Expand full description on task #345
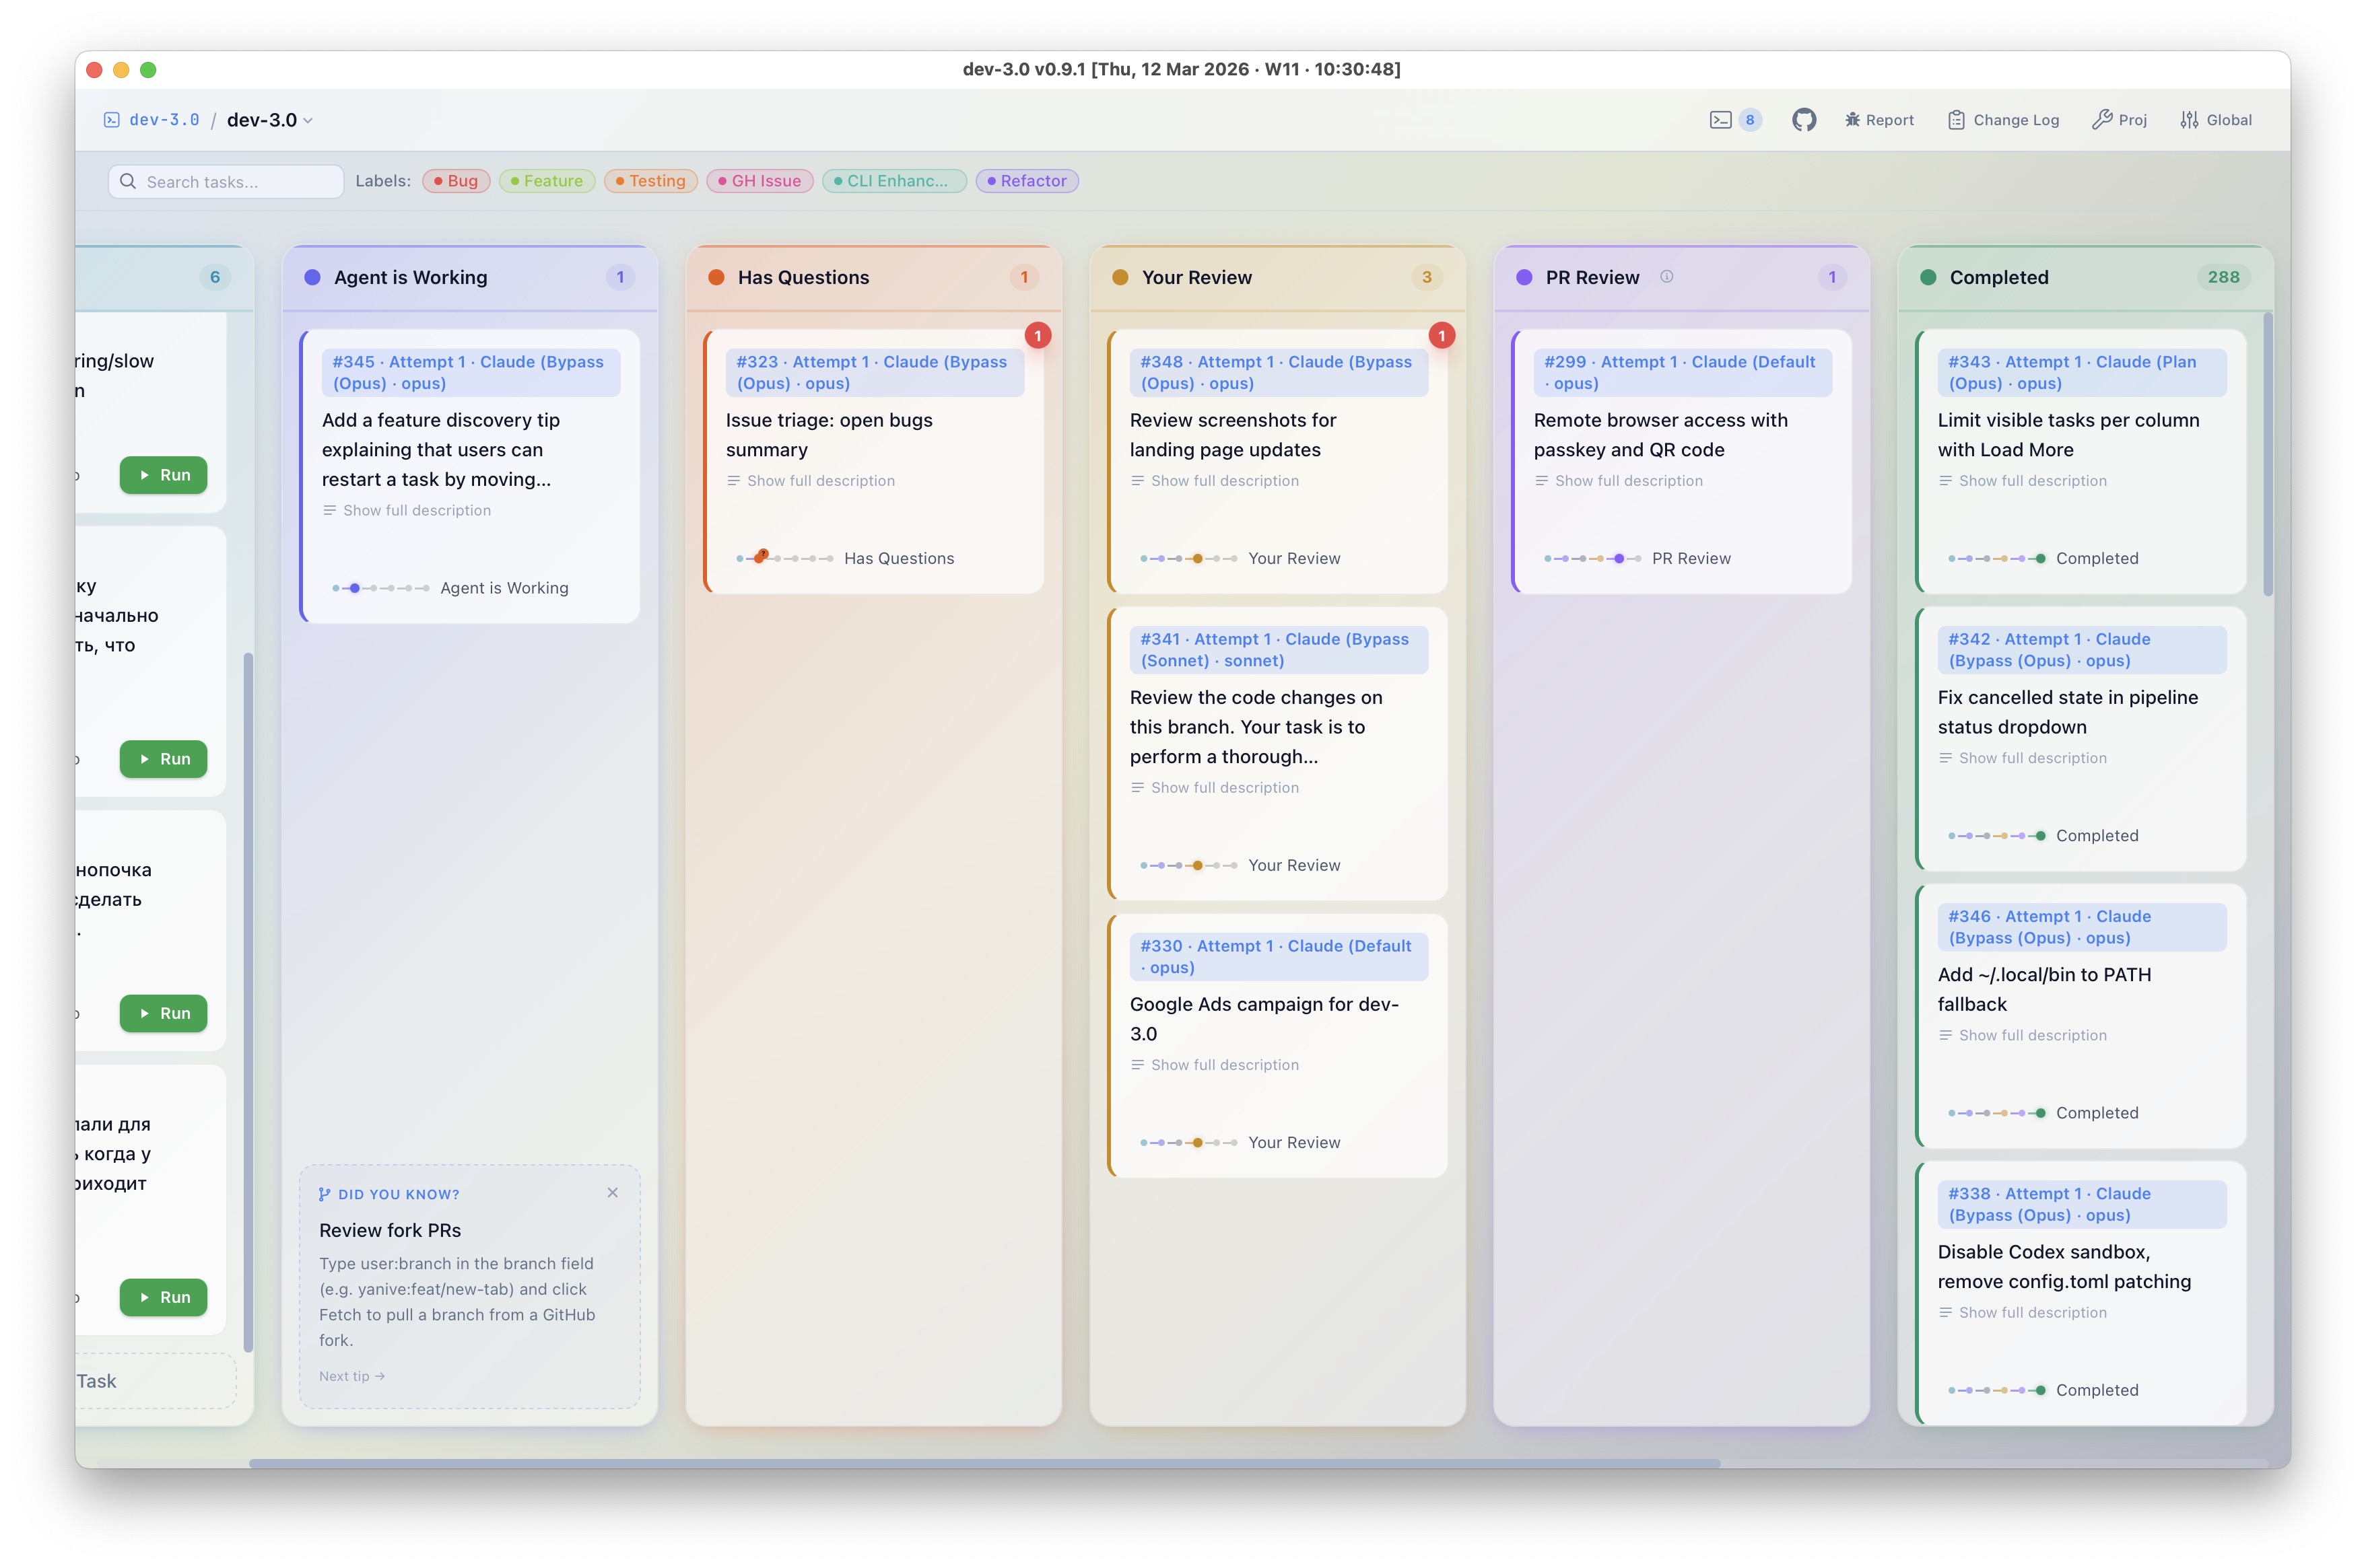This screenshot has width=2366, height=1568. (x=406, y=510)
